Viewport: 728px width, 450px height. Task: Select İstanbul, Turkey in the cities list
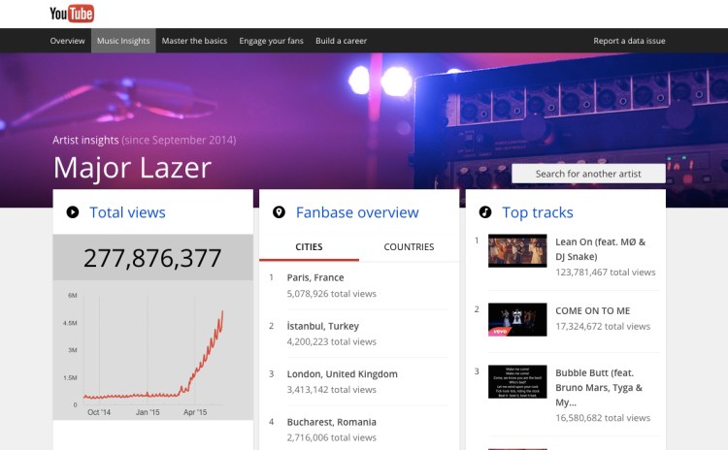point(322,326)
